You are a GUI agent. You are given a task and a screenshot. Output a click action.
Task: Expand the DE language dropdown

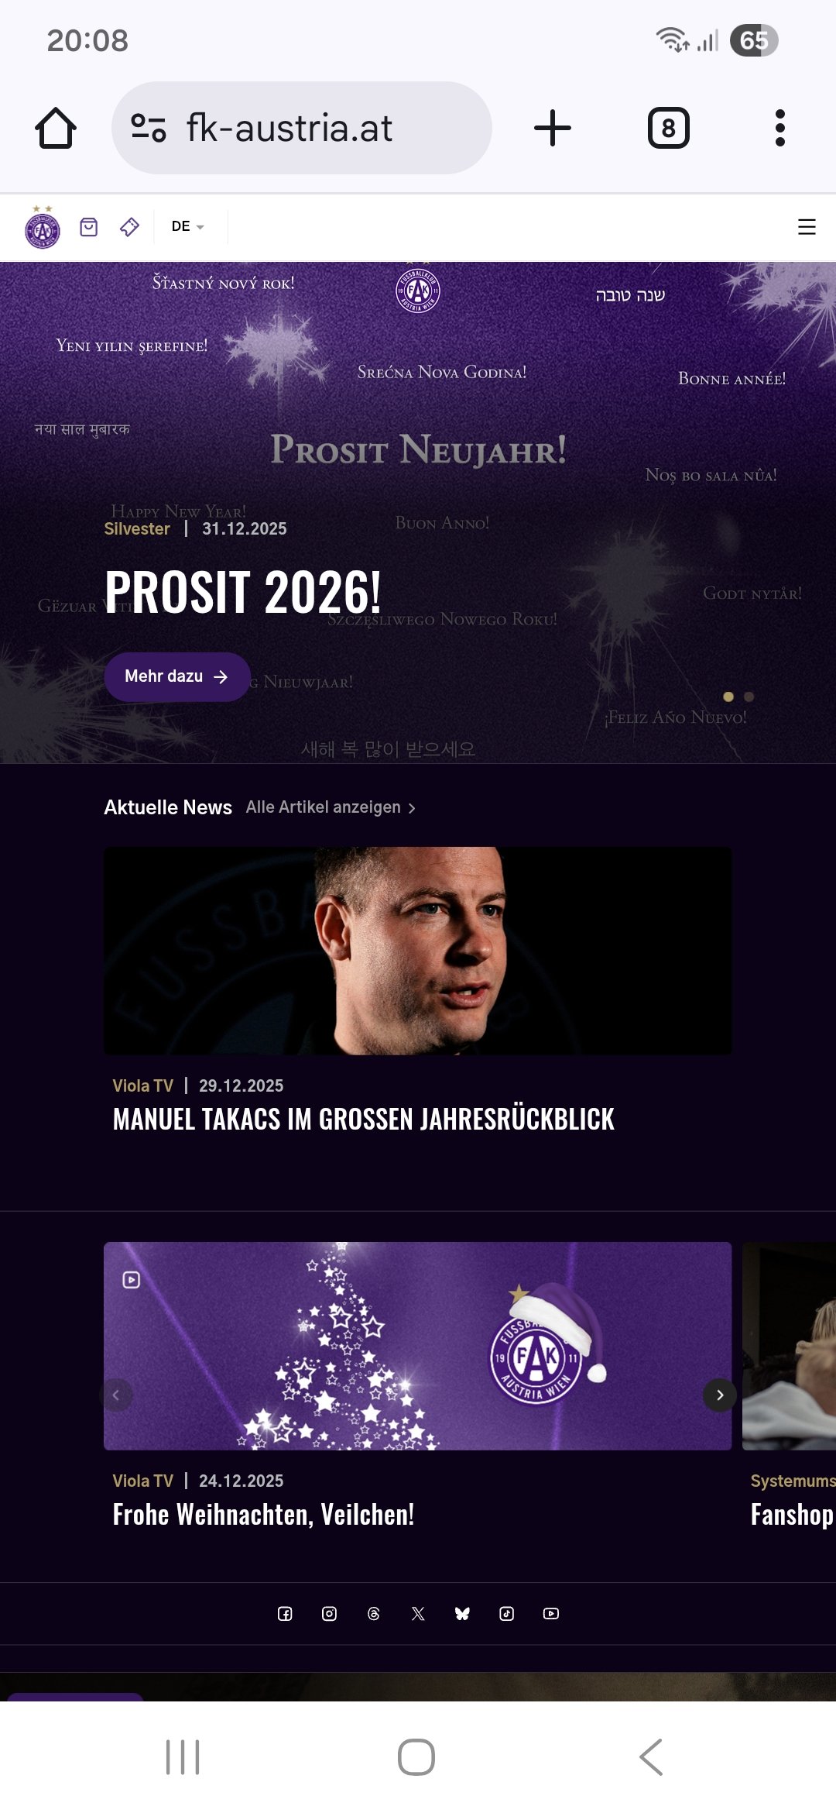point(187,226)
